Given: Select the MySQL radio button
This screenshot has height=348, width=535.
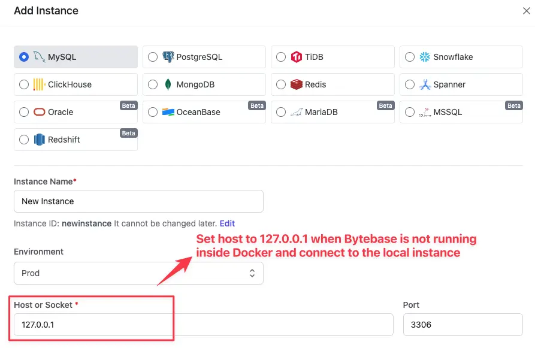Looking at the screenshot, I should 24,57.
